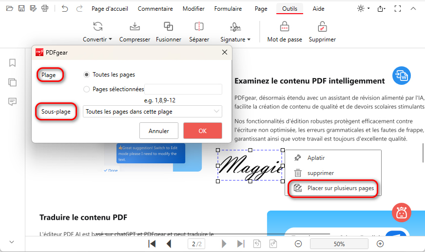Expand the sidebar bottom chevron
The width and height of the screenshot is (425, 252).
tap(12, 242)
